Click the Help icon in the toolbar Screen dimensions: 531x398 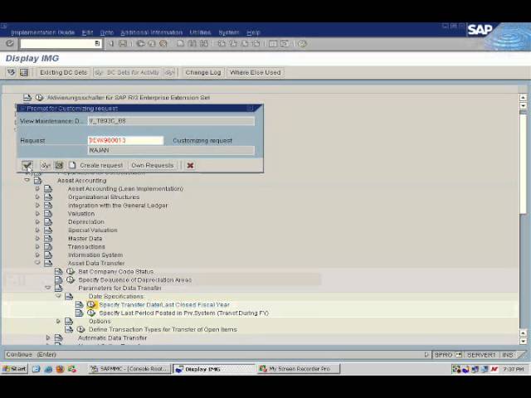click(x=302, y=43)
